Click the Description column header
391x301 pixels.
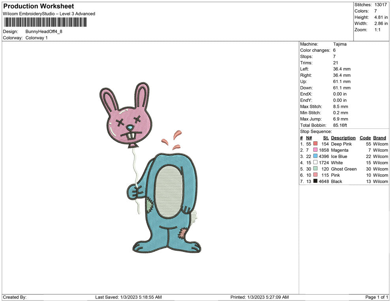[x=343, y=138]
